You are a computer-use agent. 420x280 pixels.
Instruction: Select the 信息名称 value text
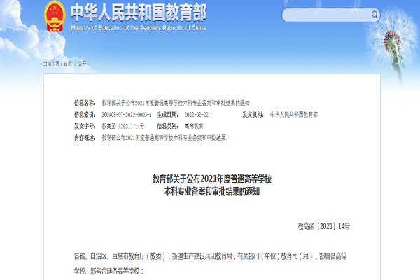coord(176,103)
